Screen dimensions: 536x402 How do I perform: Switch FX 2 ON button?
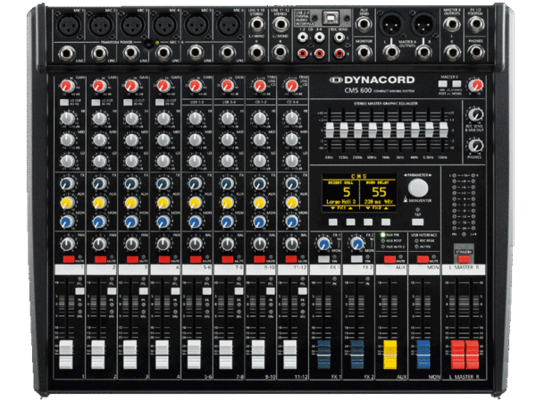coord(356,259)
